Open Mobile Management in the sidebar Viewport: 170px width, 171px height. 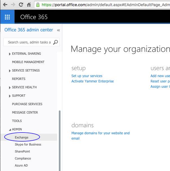click(28, 62)
